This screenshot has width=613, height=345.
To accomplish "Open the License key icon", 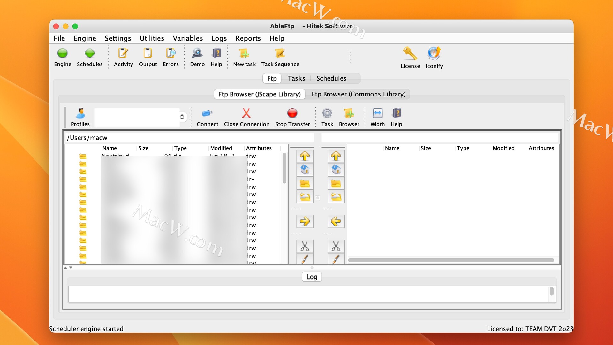I will tap(410, 54).
